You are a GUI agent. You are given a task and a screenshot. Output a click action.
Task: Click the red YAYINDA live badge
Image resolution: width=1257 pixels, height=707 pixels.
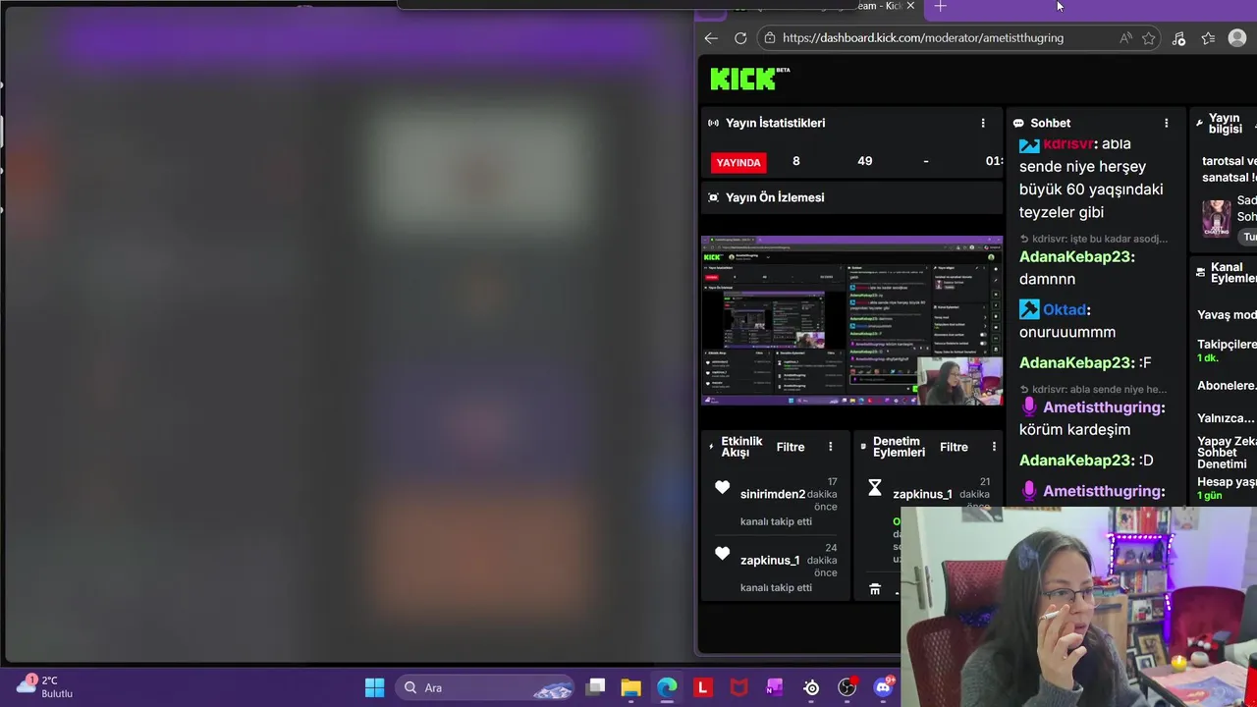point(738,162)
